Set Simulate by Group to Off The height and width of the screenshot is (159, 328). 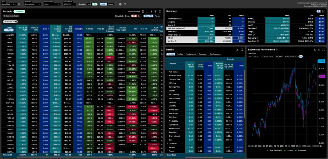pyautogui.click(x=134, y=16)
